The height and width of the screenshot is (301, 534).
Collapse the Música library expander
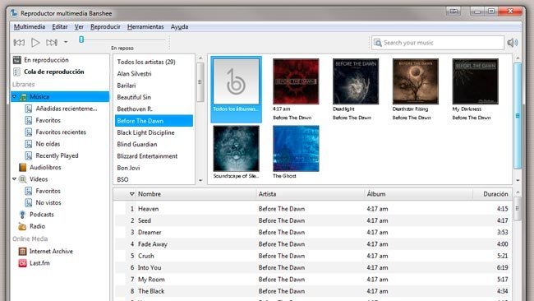14,96
